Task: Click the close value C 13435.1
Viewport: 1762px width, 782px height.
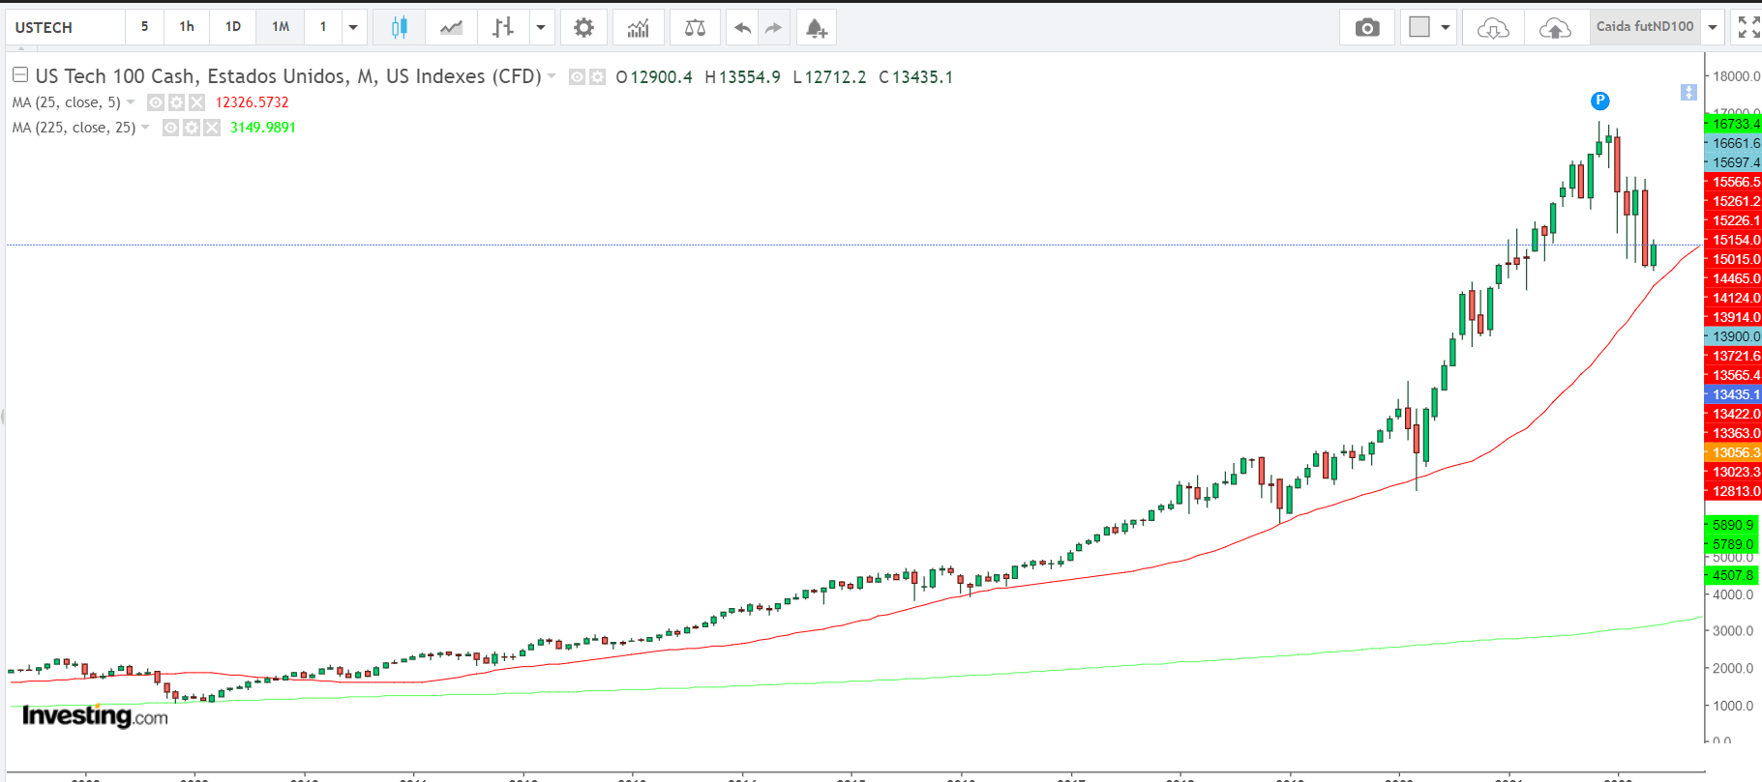Action: click(x=916, y=77)
